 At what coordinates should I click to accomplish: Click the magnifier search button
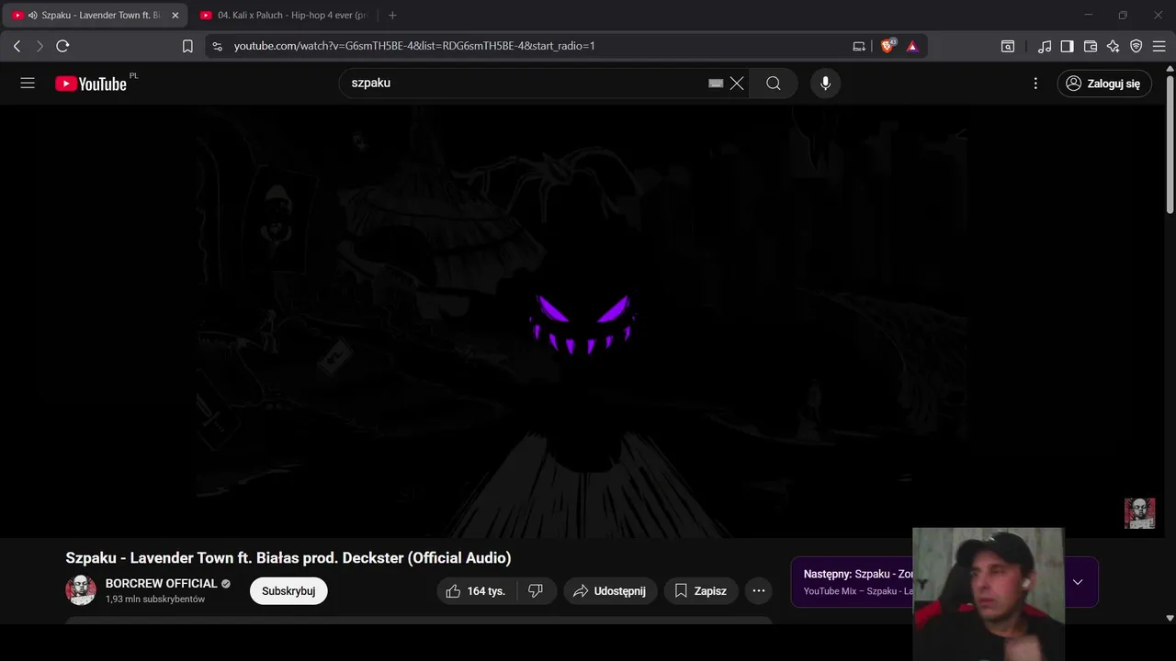(x=774, y=84)
